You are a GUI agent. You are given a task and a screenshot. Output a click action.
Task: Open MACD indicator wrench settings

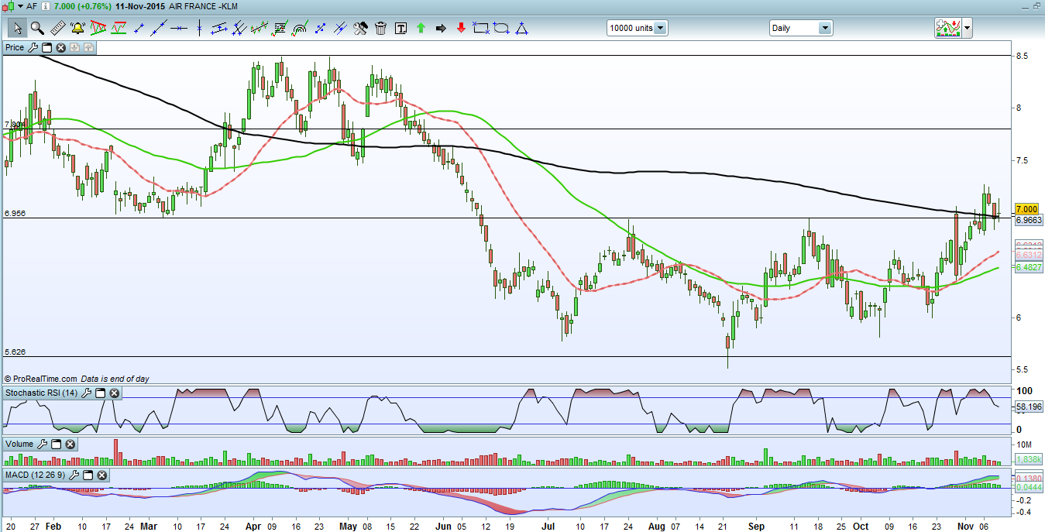point(74,475)
